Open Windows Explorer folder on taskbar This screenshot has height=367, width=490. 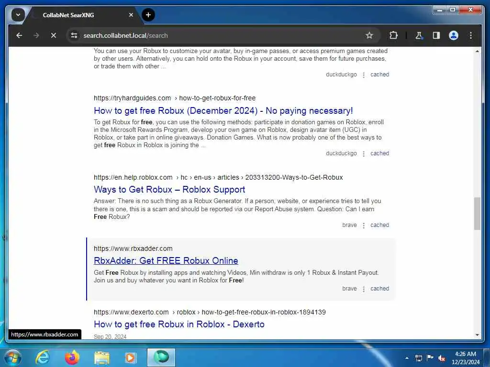click(x=102, y=357)
